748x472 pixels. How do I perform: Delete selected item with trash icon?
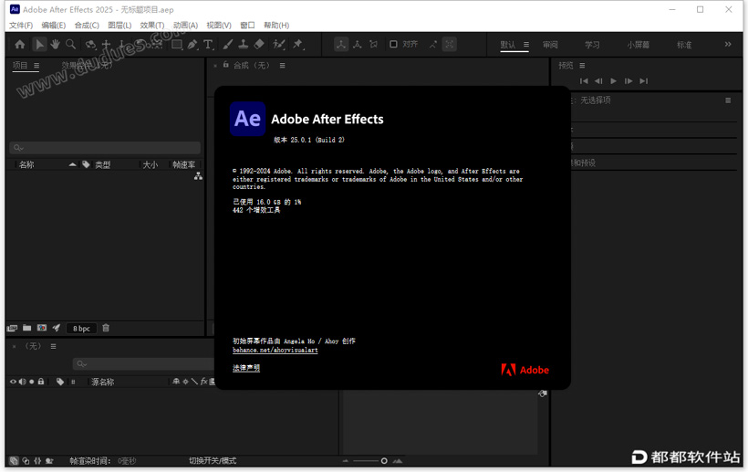[106, 328]
